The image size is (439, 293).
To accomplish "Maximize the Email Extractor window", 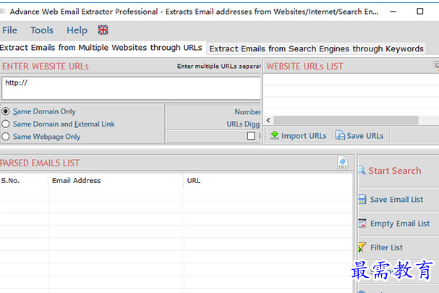I will pyautogui.click(x=420, y=12).
